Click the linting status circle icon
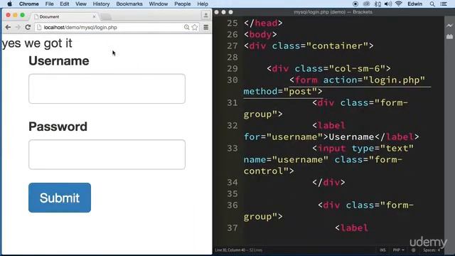This screenshot has height=256, width=455. pos(414,250)
